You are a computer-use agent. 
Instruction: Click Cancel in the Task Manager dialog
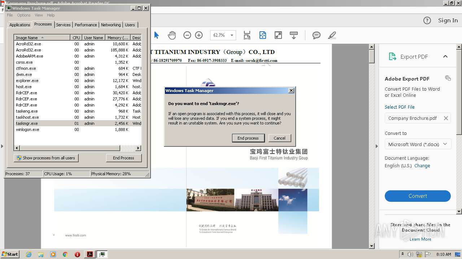pos(279,138)
